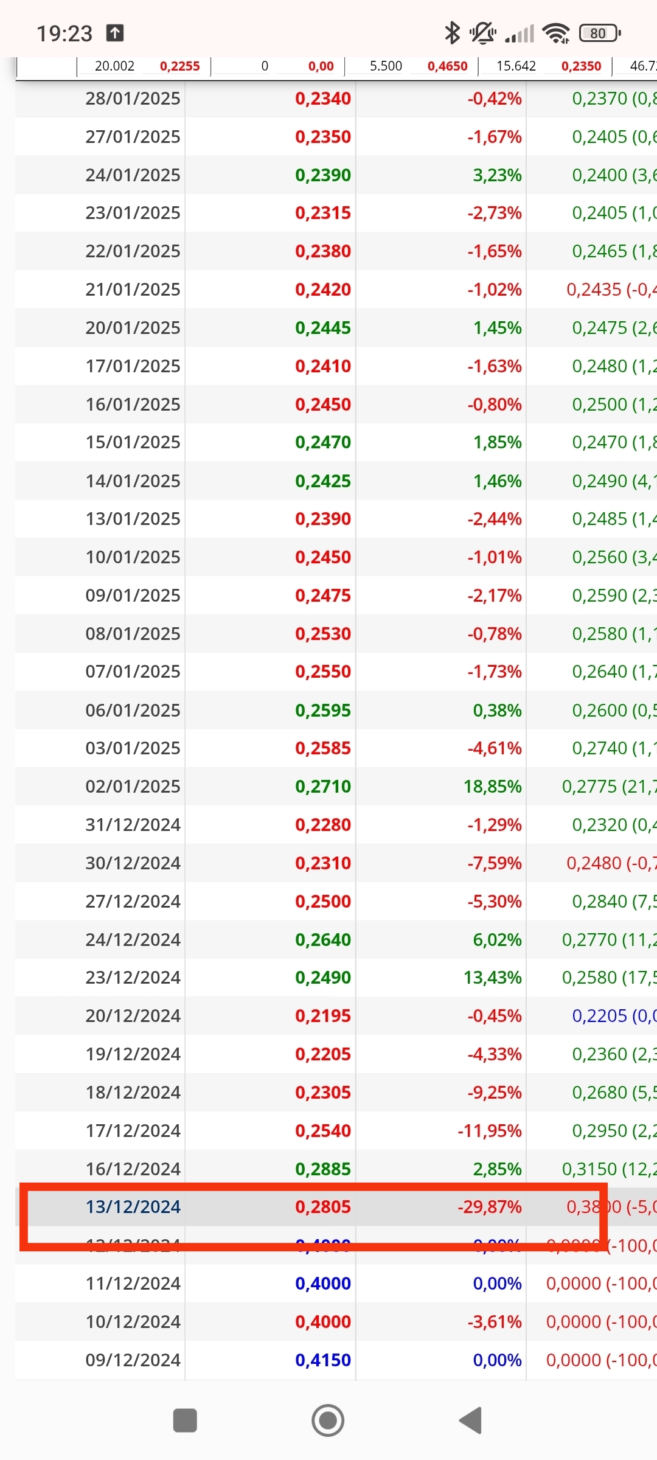Click the 0,2340 closing price for 28/01/2025

pyautogui.click(x=323, y=98)
